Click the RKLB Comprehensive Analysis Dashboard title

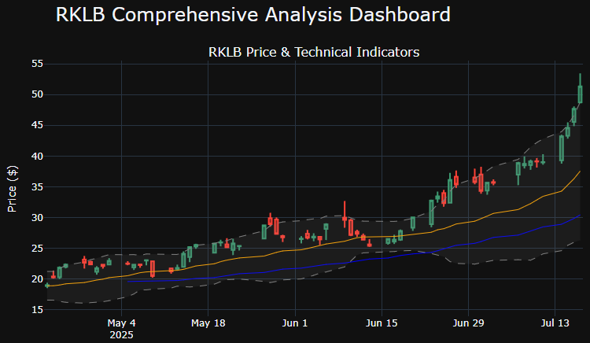253,15
